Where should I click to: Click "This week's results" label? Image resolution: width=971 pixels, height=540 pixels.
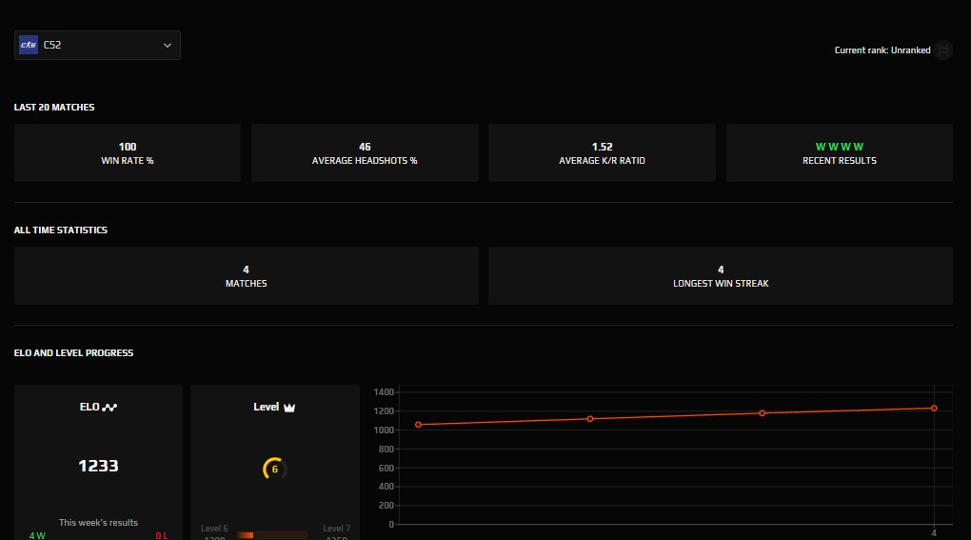(x=98, y=523)
